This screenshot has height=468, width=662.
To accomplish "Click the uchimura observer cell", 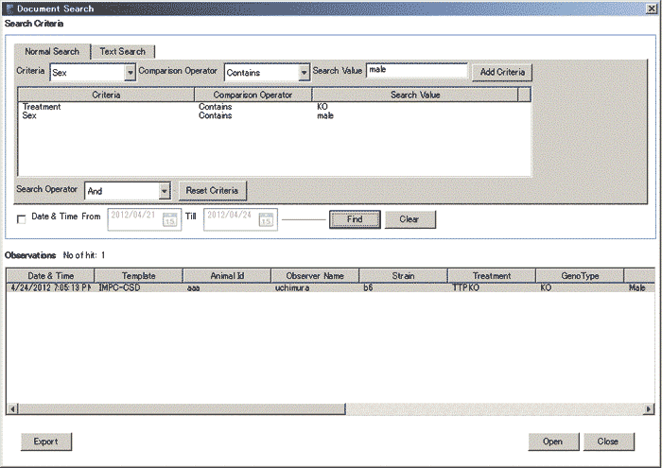I will (292, 287).
